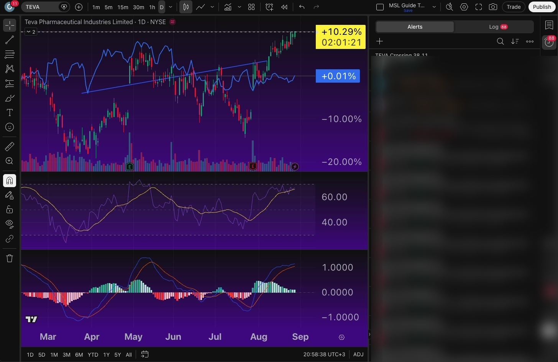The width and height of the screenshot is (558, 362).
Task: Click the trash remove objects icon
Action: (10, 258)
